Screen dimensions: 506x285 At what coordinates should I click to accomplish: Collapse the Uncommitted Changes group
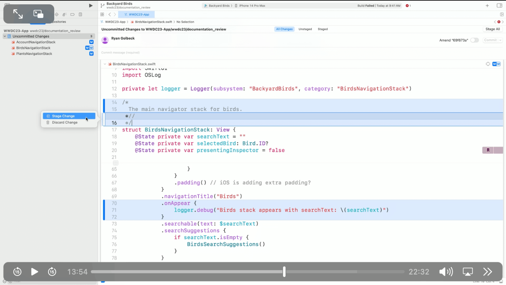coord(5,36)
